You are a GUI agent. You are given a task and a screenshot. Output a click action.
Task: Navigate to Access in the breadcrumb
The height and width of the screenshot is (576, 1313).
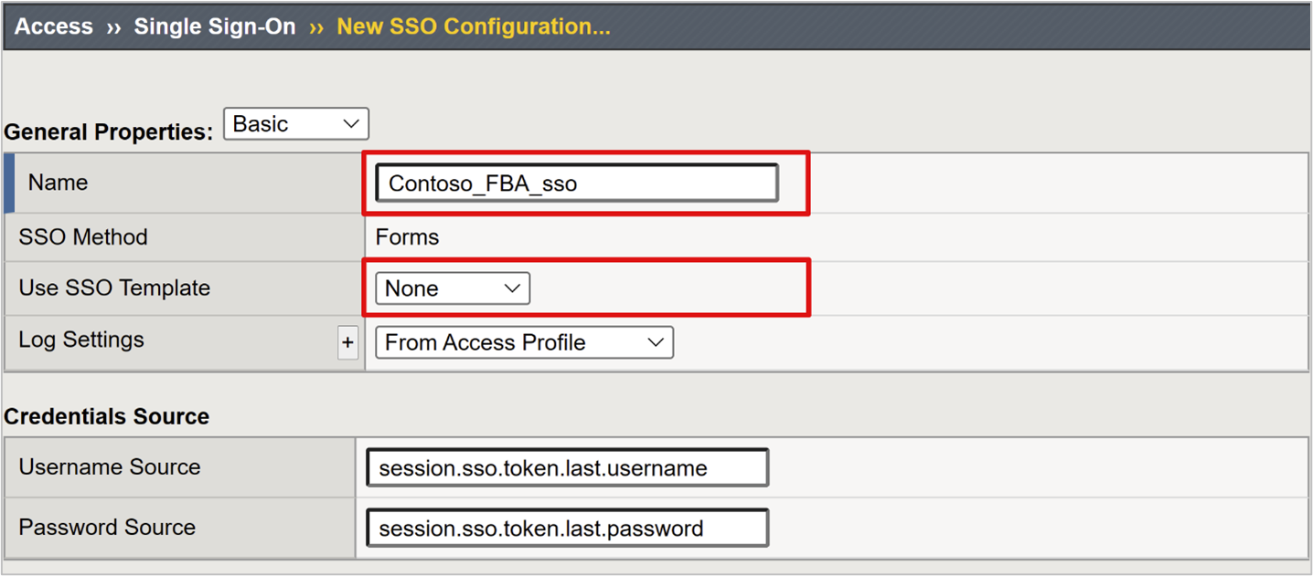(x=52, y=26)
